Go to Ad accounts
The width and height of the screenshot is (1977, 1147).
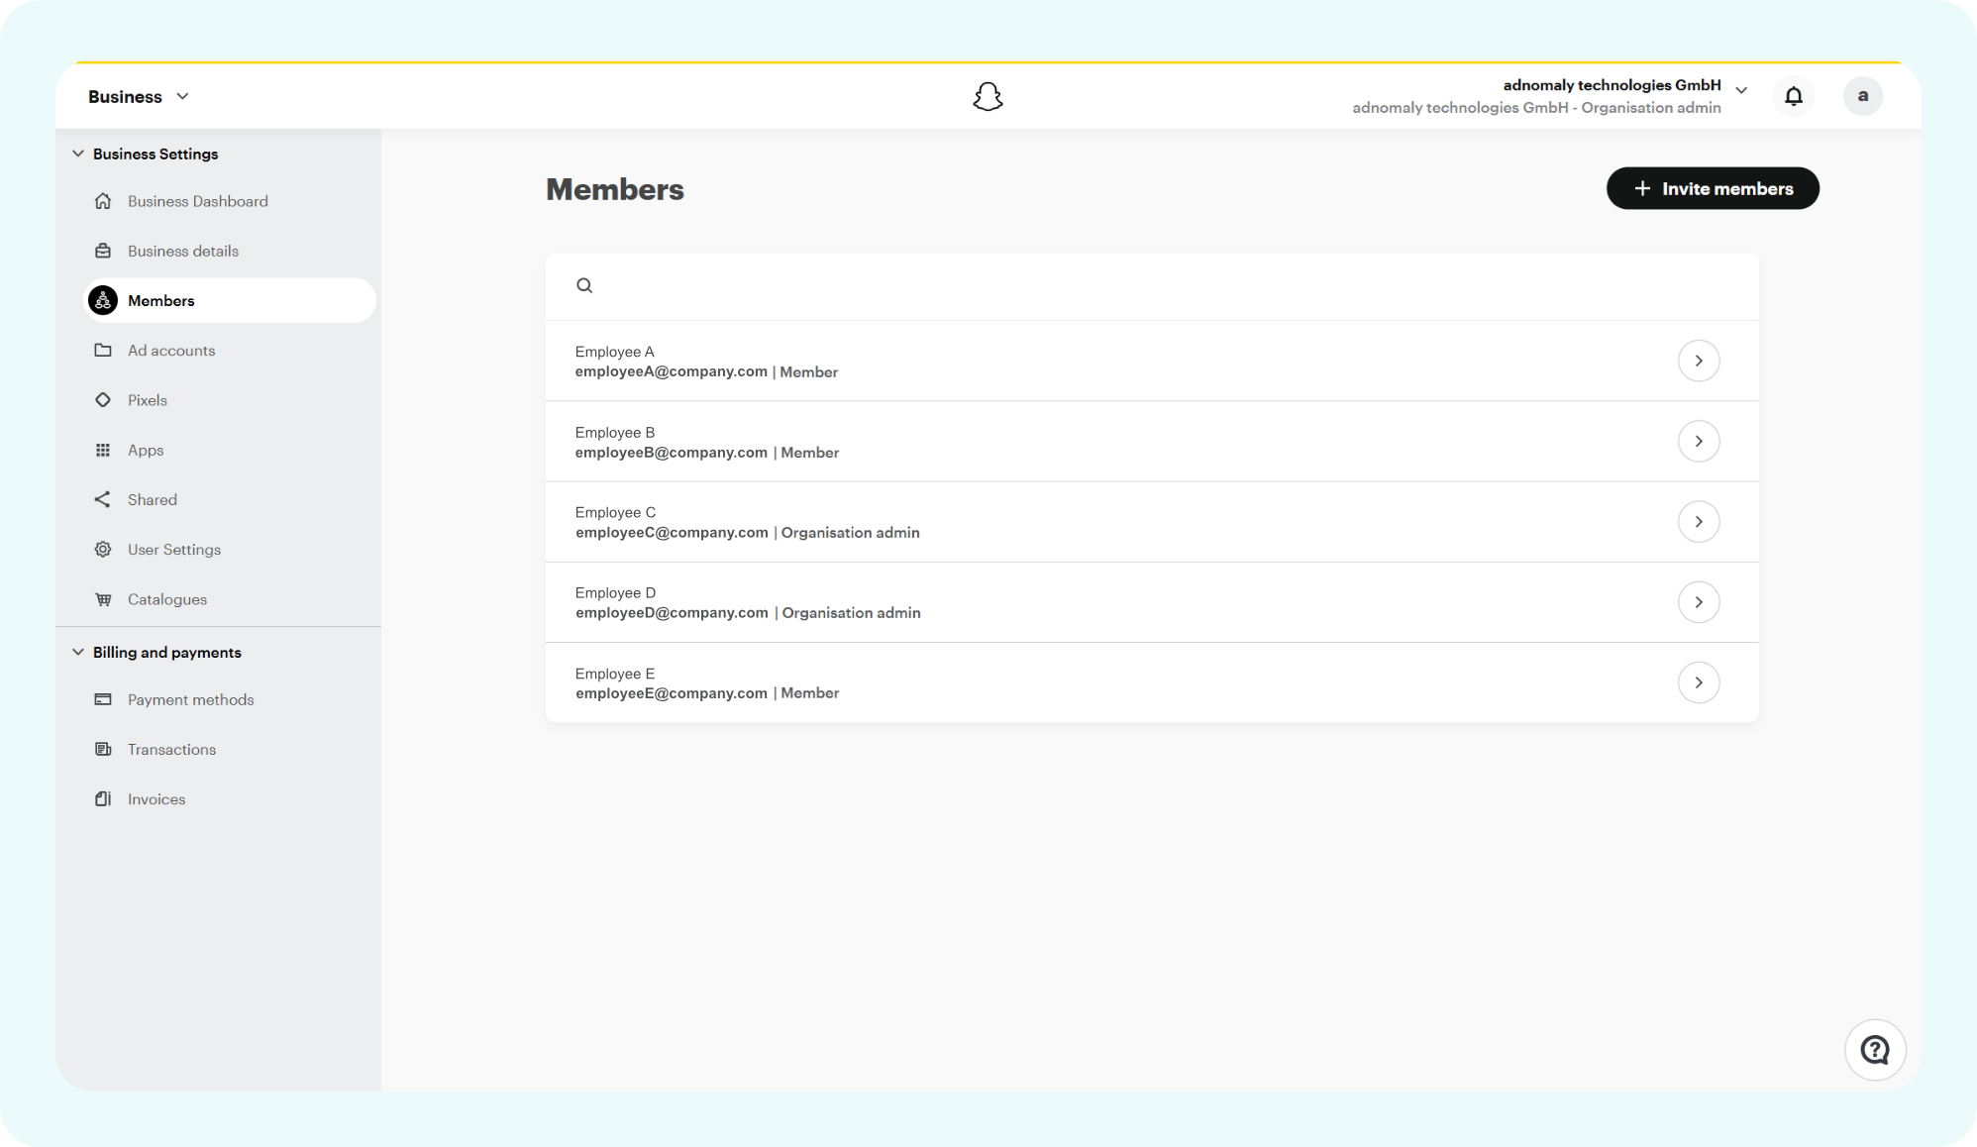coord(171,351)
